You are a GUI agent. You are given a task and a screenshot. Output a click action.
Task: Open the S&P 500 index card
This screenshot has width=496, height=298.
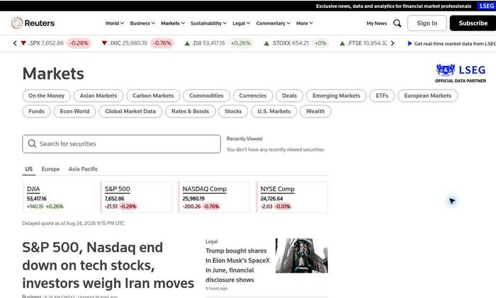pos(136,197)
